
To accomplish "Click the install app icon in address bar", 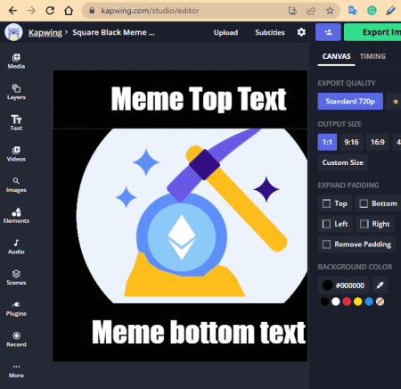I will [292, 11].
